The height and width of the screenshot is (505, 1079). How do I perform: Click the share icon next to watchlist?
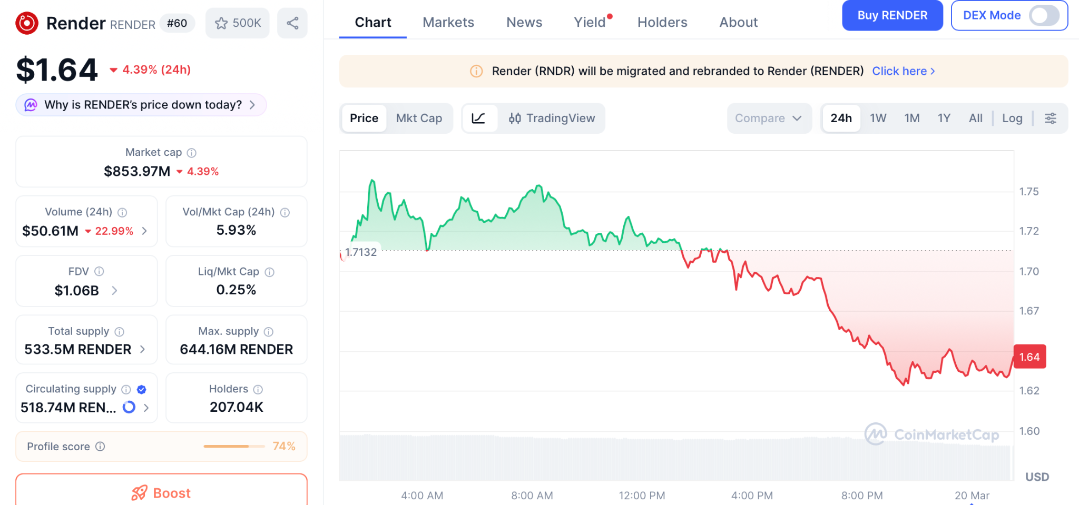292,23
